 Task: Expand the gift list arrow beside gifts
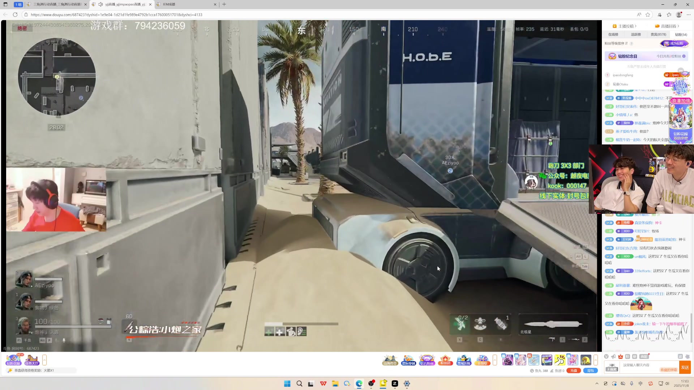pyautogui.click(x=596, y=360)
